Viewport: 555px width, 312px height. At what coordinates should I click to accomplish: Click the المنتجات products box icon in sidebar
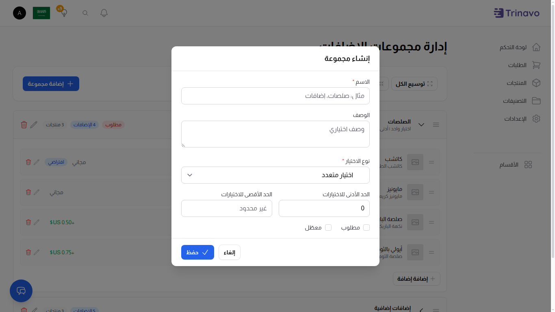tap(536, 83)
